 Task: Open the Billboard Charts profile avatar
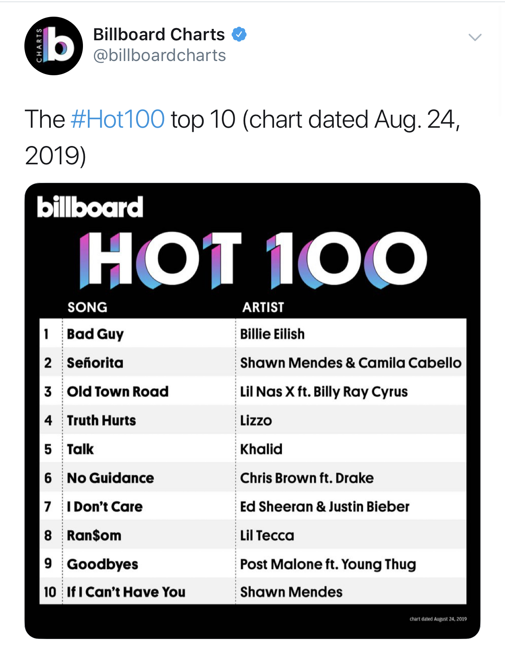[x=54, y=46]
